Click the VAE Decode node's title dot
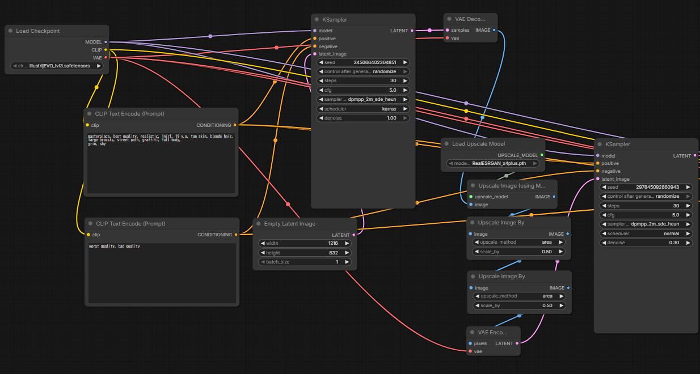 click(x=449, y=19)
